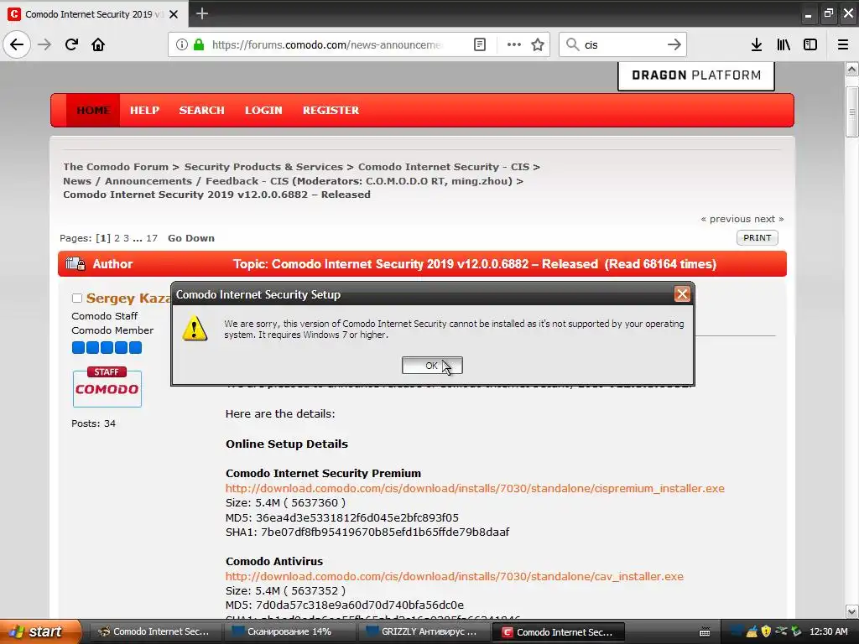Open the cav_installer.exe download link
Screen dimensions: 859x644
coord(455,577)
